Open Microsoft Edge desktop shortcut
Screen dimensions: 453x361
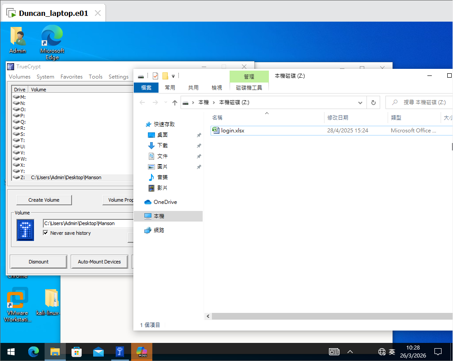pyautogui.click(x=52, y=42)
